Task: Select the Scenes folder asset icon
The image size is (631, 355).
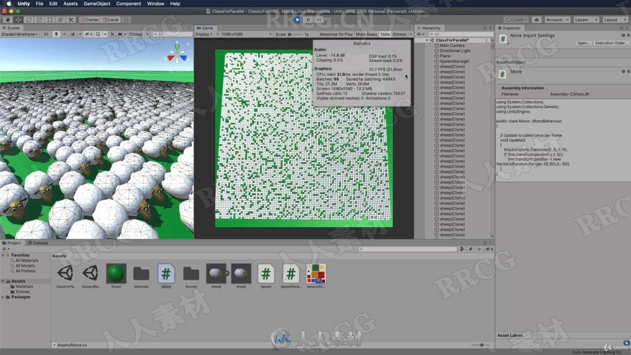Action: (x=191, y=274)
